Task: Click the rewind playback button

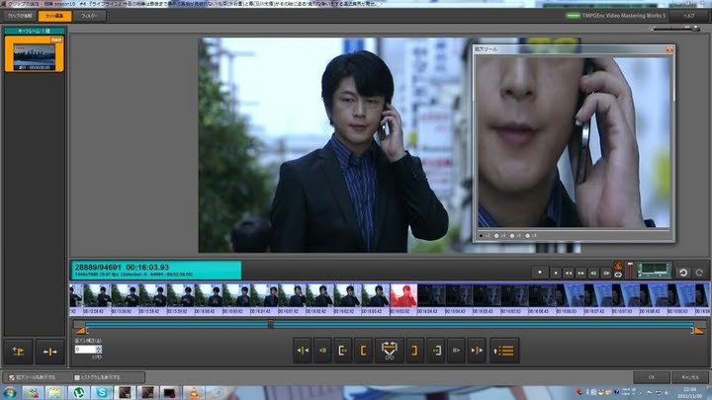Action: pos(568,273)
